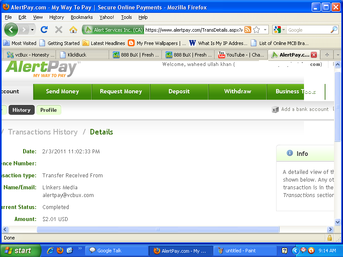
Task: Click the Deposit button
Action: pos(179,92)
